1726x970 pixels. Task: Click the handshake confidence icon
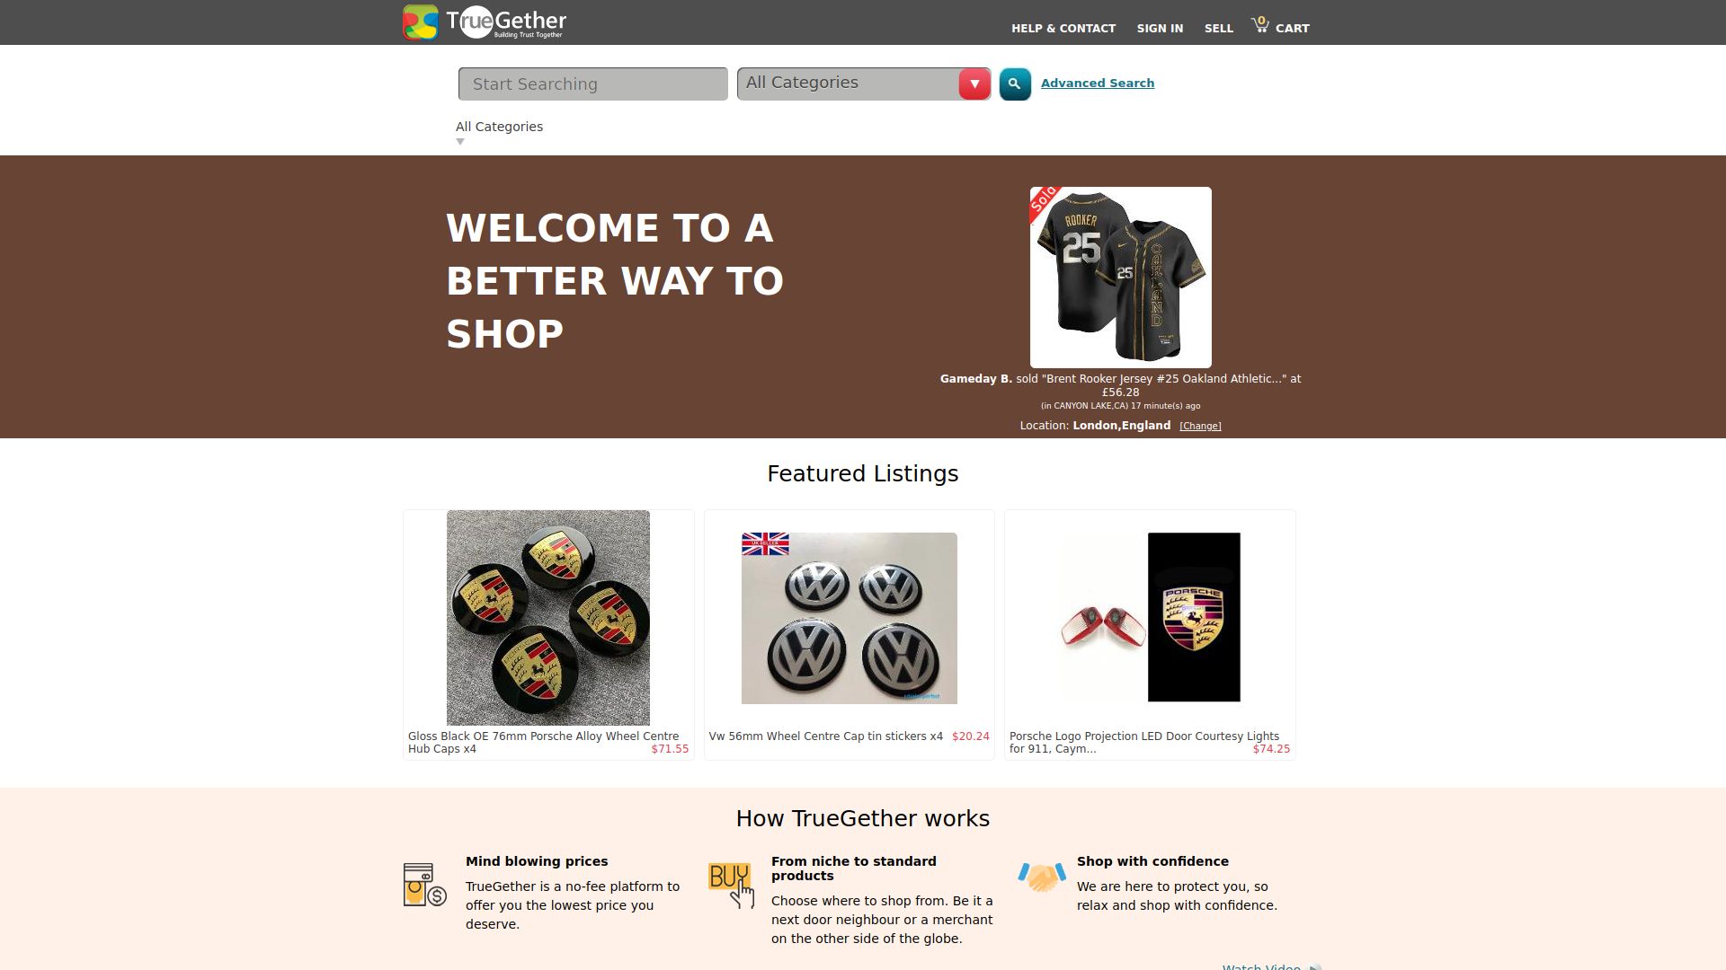[1042, 877]
